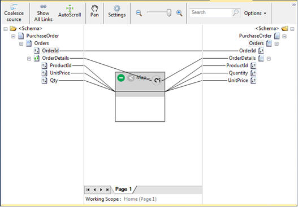Click source OrderDetails green record icon
This screenshot has width=298, height=207.
[x=37, y=58]
